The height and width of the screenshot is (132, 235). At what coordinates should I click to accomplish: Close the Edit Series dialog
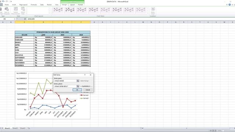(91, 75)
